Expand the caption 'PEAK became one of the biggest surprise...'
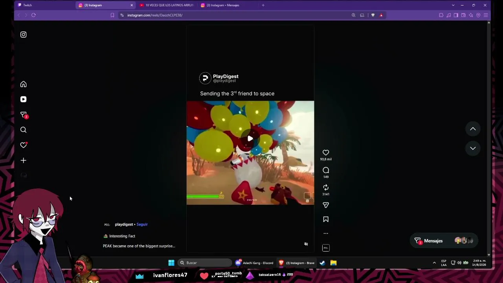Image resolution: width=503 pixels, height=283 pixels. click(139, 246)
